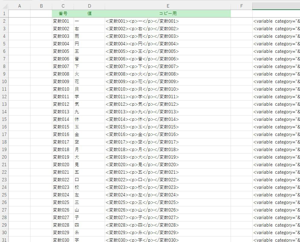Viewport: 300px width, 242px height.
Task: Select the <variable category cell in row 23
Action: (x=276, y=180)
